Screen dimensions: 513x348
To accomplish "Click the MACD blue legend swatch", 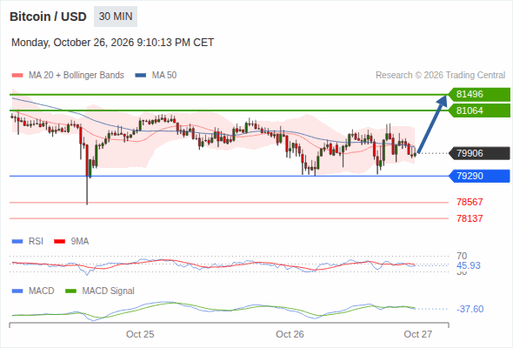I will click(17, 291).
